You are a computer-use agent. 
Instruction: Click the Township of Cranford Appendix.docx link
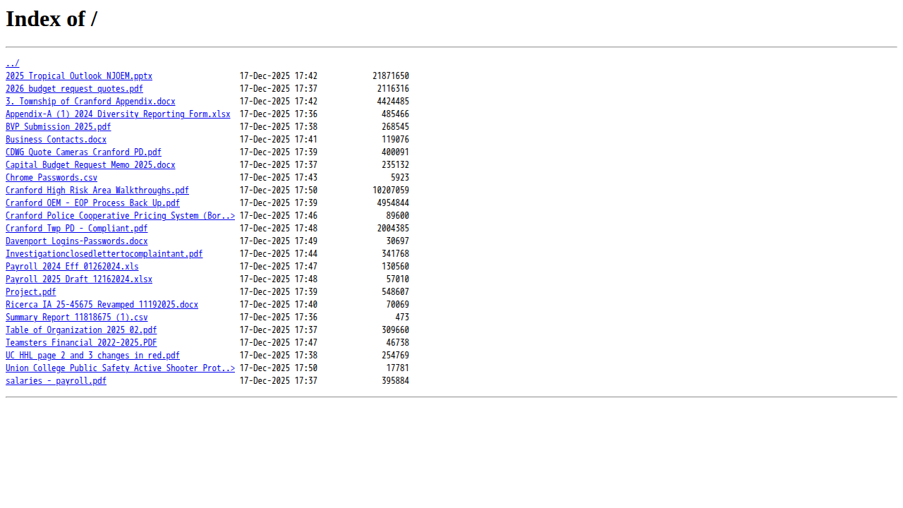(x=90, y=102)
